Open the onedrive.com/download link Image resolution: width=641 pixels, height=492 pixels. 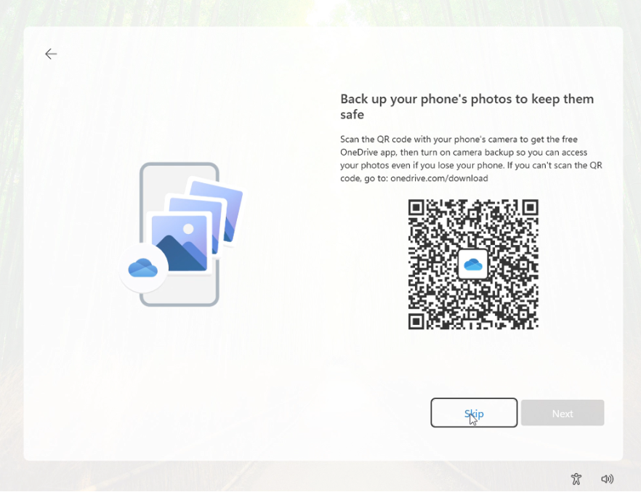pyautogui.click(x=439, y=178)
